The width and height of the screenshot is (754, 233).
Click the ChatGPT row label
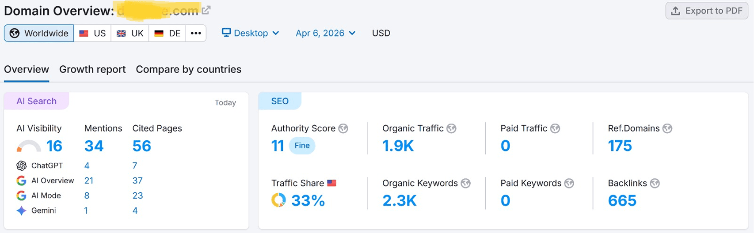pyautogui.click(x=47, y=165)
